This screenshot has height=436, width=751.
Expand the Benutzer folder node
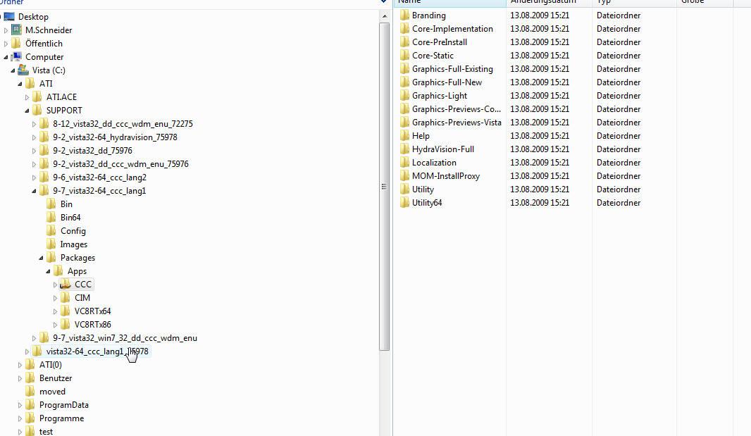(x=20, y=378)
